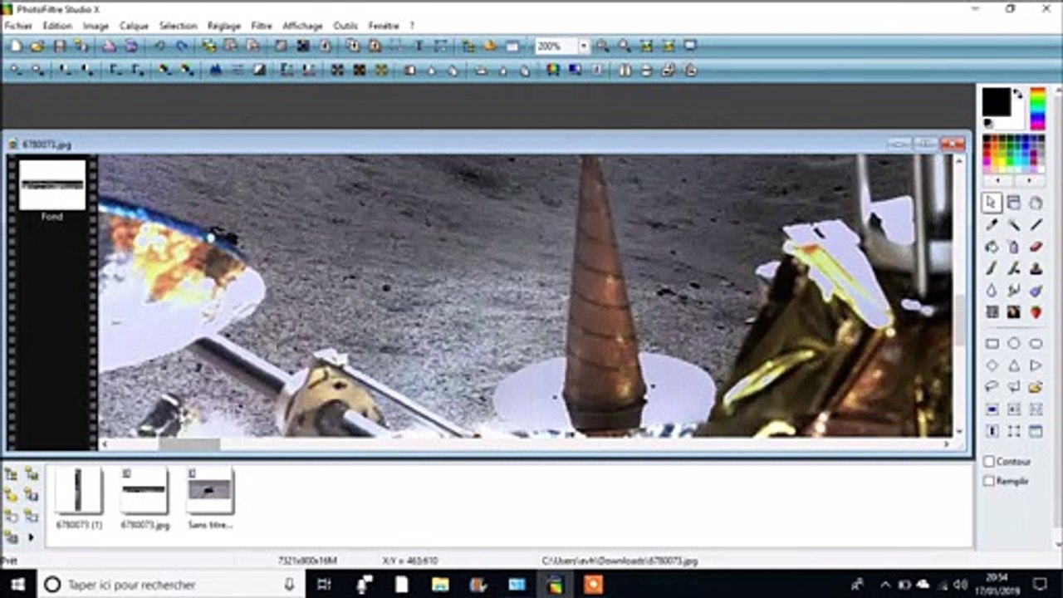This screenshot has width=1063, height=598.
Task: Choose the Magic Wand tool
Action: 1014,224
